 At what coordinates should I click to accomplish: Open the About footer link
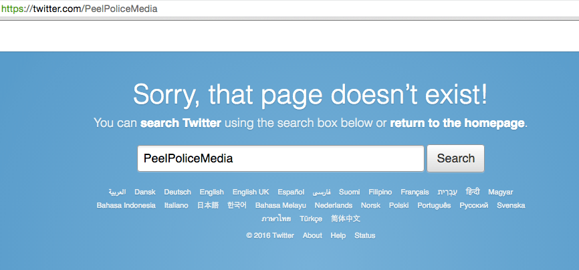click(312, 235)
